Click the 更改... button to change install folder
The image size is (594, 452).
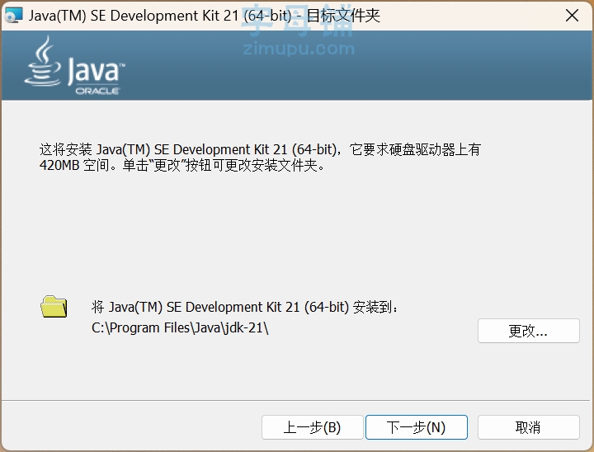coord(529,331)
